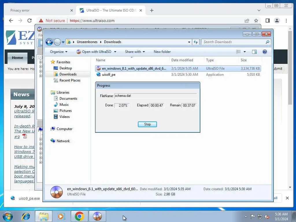Click the Forward arrow in Explorer window
296x222 pixels.
(57, 42)
